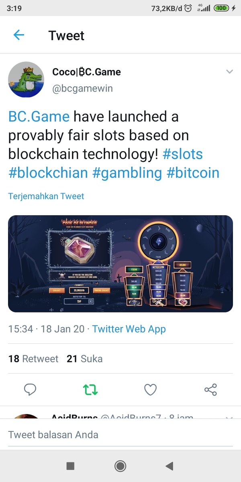The height and width of the screenshot is (482, 241).
Task: Open the #gambling hashtag
Action: 127,173
